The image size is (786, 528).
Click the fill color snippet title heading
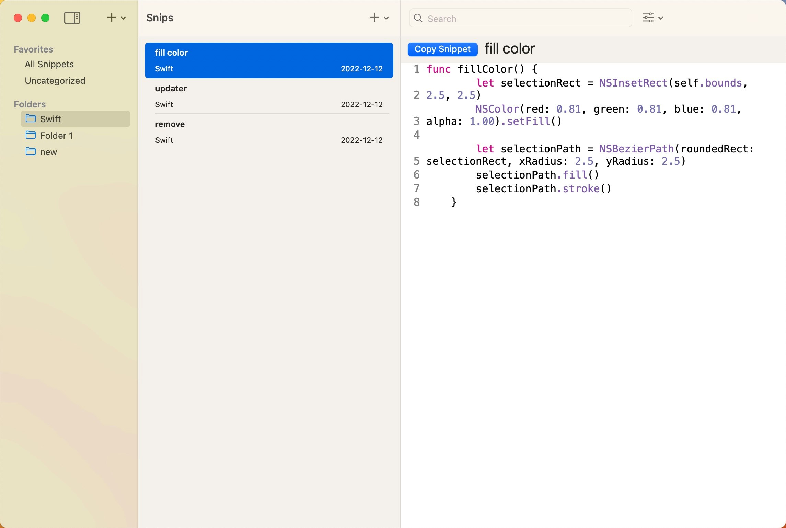pos(509,49)
